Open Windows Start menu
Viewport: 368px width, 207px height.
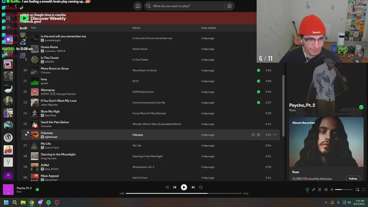pos(6,202)
